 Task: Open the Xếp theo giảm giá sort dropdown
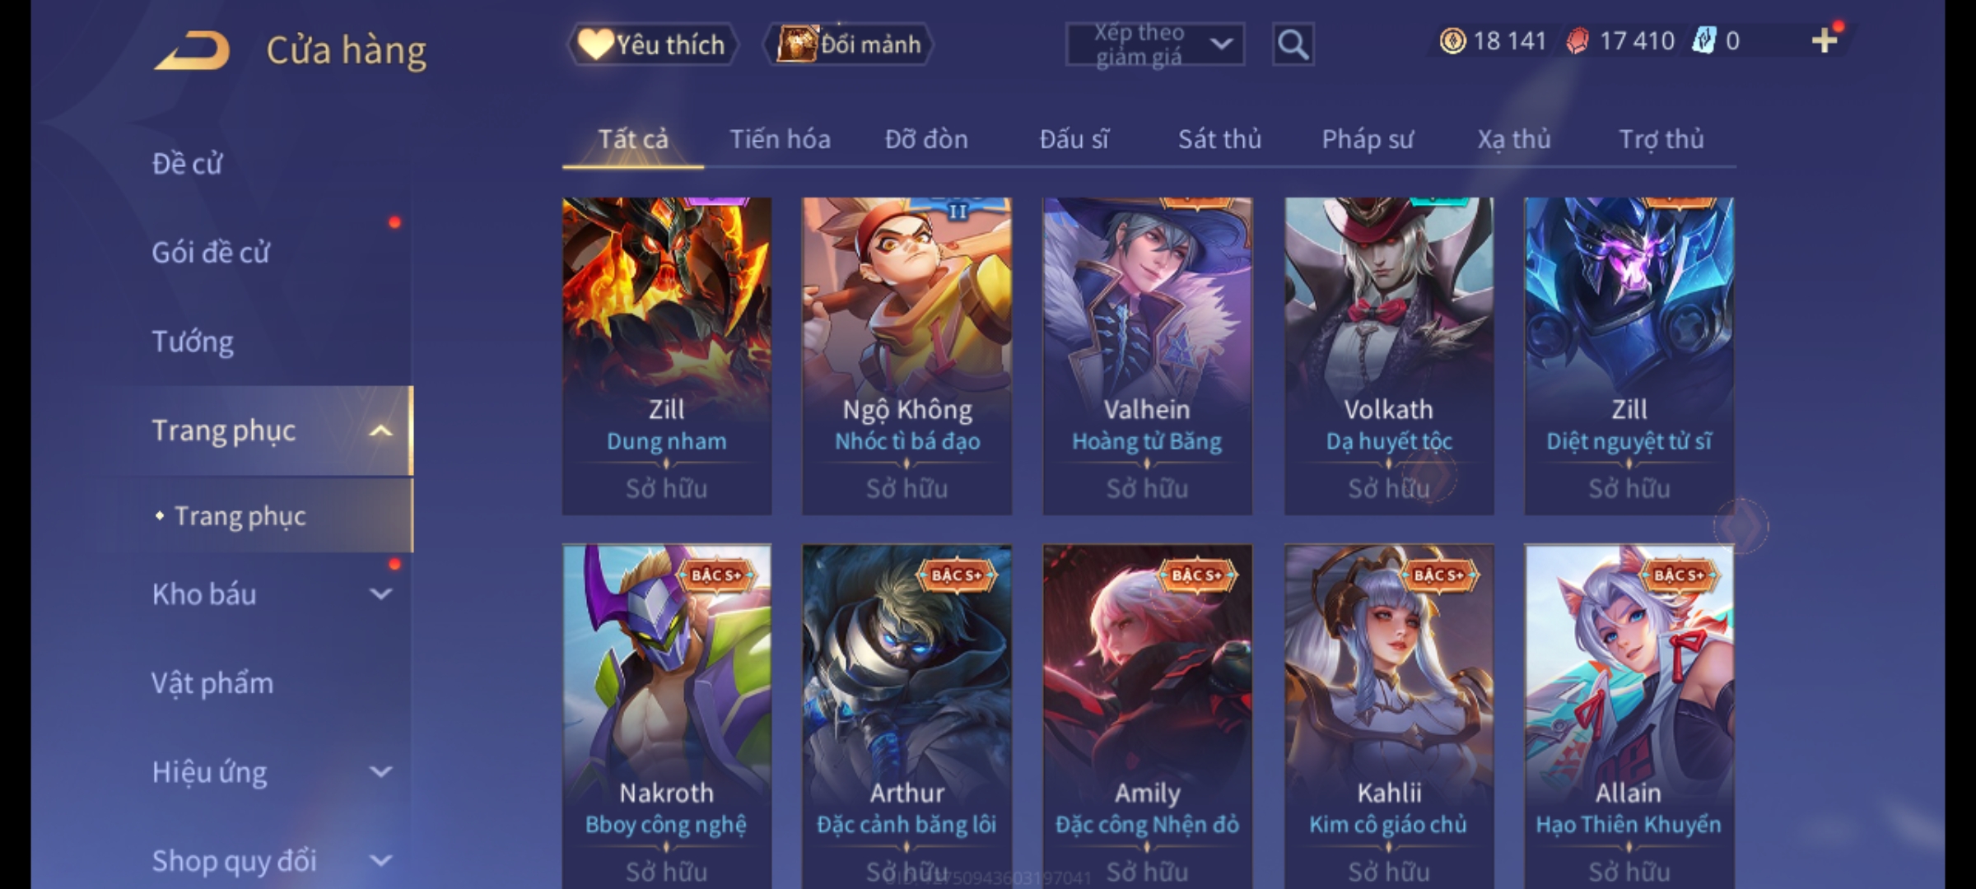1154,44
